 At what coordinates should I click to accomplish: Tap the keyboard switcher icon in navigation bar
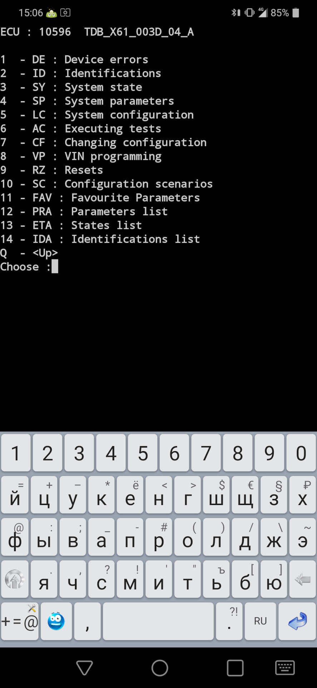(x=285, y=668)
